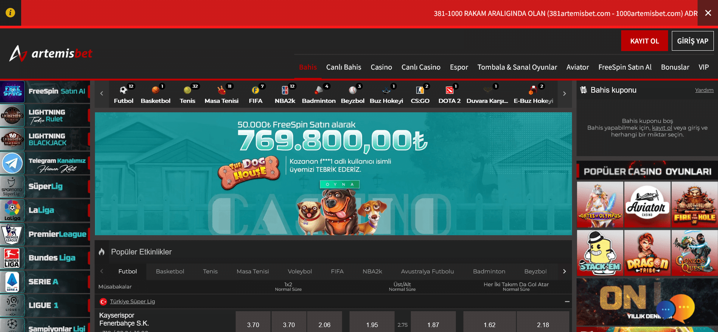This screenshot has height=332, width=718.
Task: Open the Aviator casino game thumbnail
Action: click(x=647, y=205)
